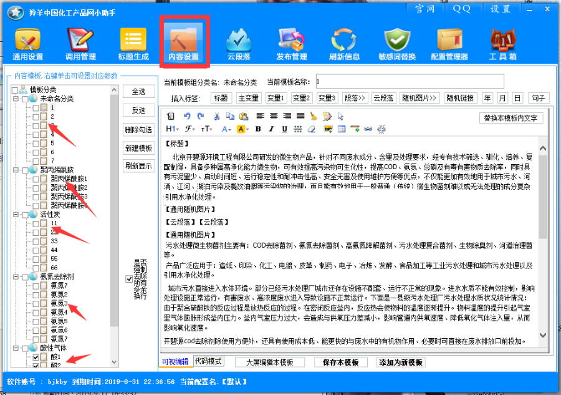This screenshot has width=561, height=395.
Task: Open 通用设置 from the top toolbar
Action: [x=27, y=45]
